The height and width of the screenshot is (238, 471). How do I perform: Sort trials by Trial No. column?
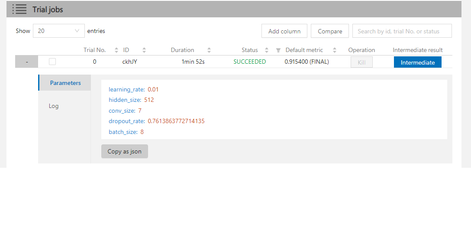point(116,50)
